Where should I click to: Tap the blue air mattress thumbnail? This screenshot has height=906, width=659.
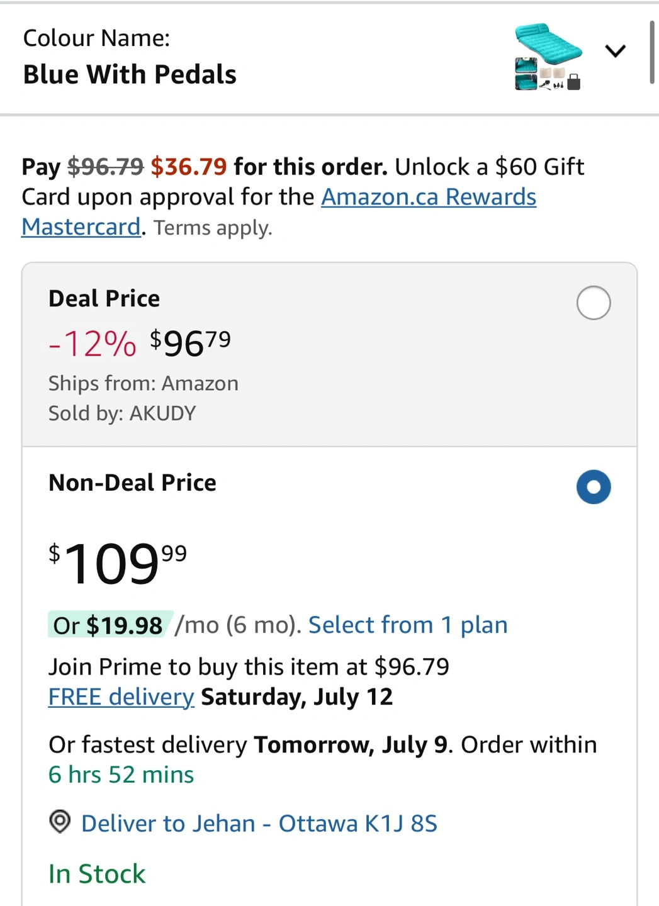pos(548,57)
